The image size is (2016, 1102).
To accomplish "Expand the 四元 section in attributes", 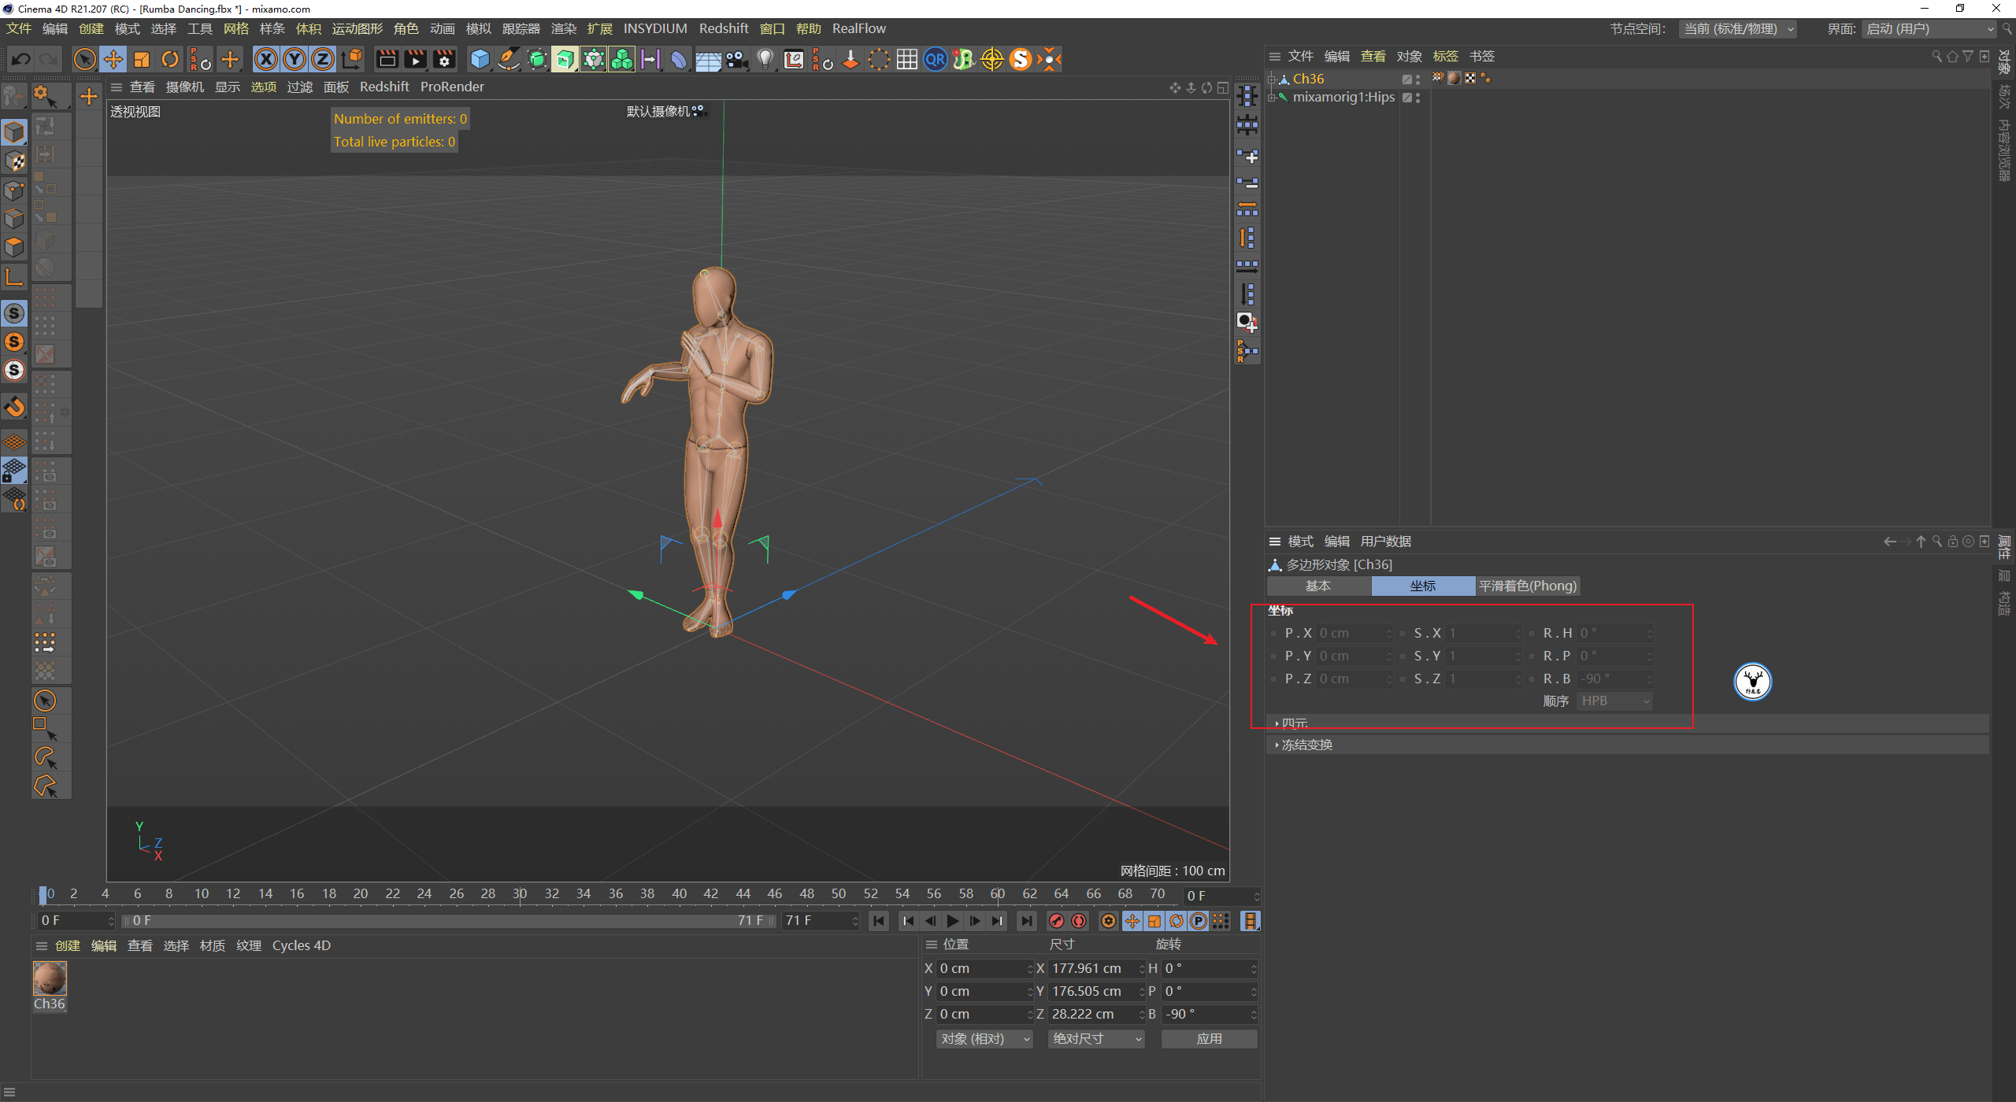I will point(1292,723).
